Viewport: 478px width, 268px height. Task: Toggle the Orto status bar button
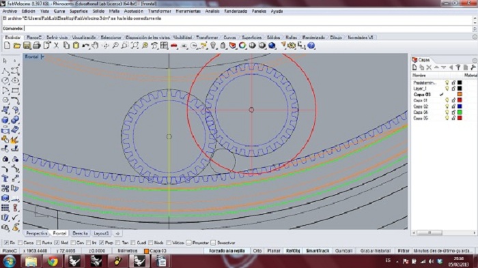[x=257, y=251]
